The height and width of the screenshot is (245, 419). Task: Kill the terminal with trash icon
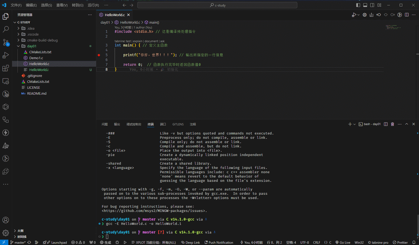click(392, 124)
